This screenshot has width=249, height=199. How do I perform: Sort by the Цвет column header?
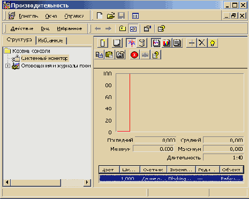pyautogui.click(x=109, y=170)
